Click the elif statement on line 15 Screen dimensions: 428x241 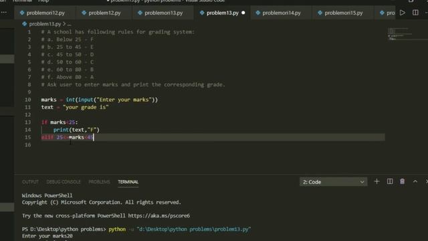click(x=68, y=137)
